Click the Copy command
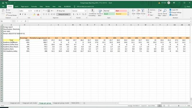This screenshot has height=108, width=192. tap(9, 13)
